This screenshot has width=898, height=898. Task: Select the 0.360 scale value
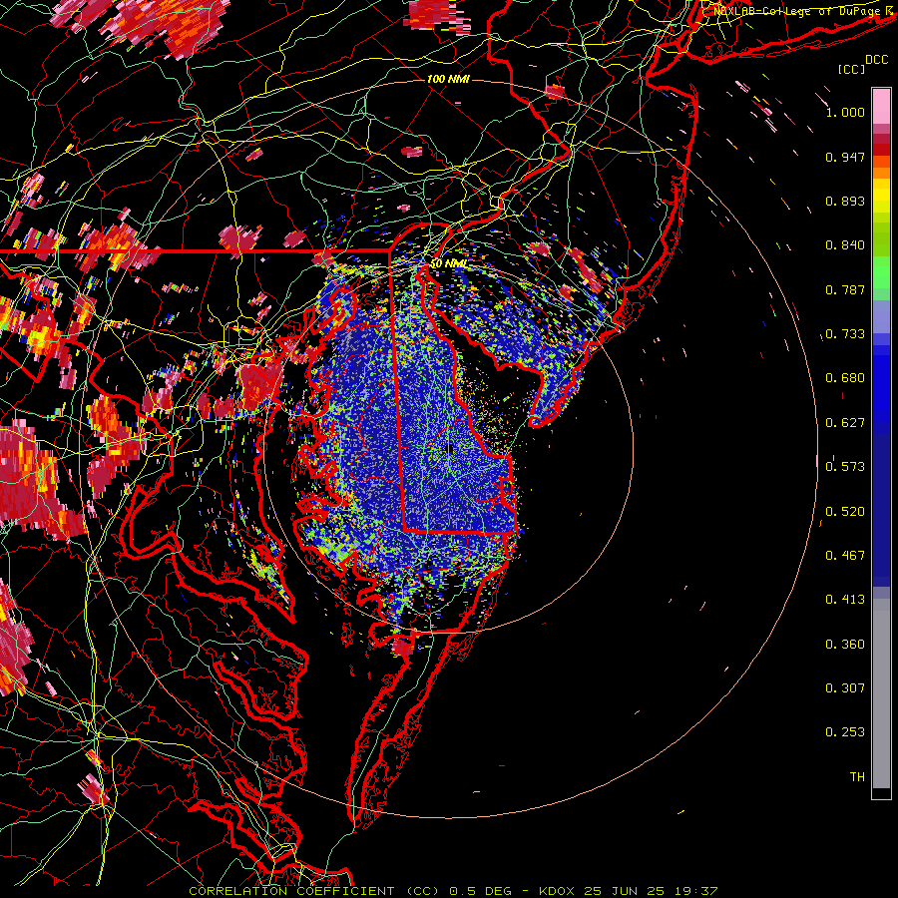(845, 645)
